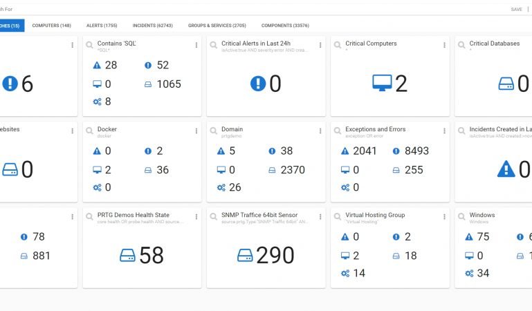Open the Domain card options menu

pos(320,131)
